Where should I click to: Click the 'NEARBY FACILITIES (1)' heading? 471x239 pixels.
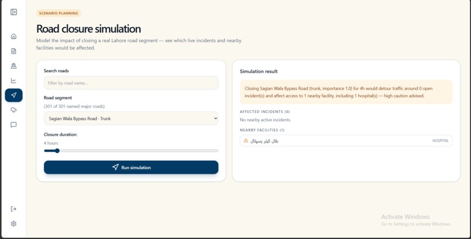[x=262, y=130]
